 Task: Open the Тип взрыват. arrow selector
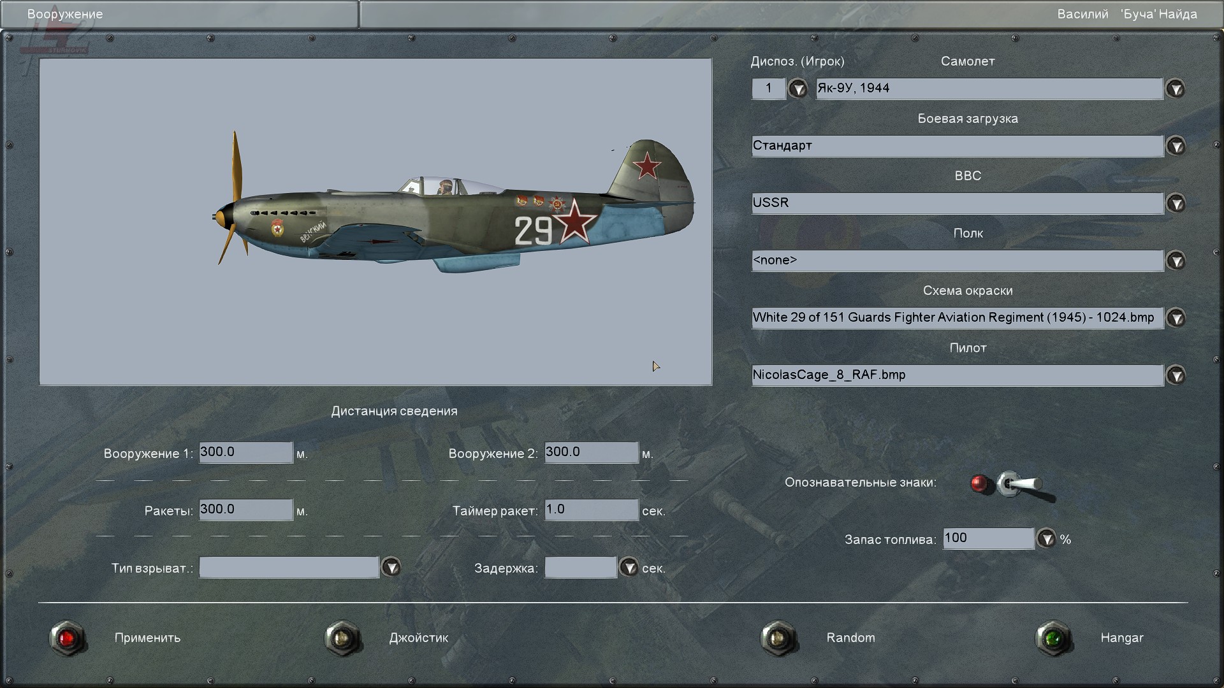point(391,567)
